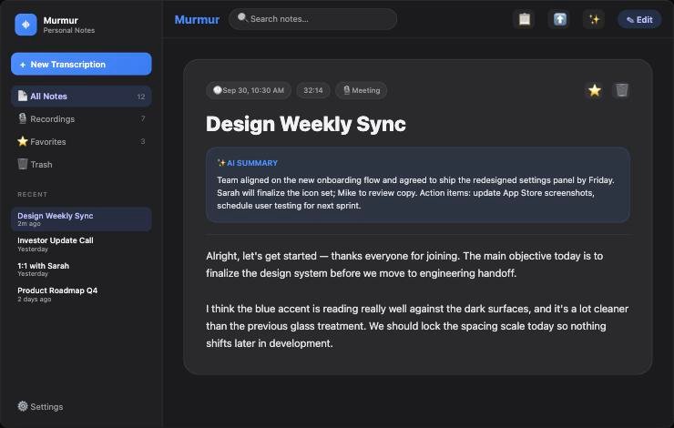Toggle favorite star on the note
Screen dimensions: 674x428
(x=595, y=90)
